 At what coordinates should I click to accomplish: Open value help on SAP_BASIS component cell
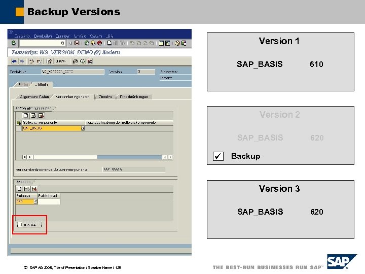83,128
